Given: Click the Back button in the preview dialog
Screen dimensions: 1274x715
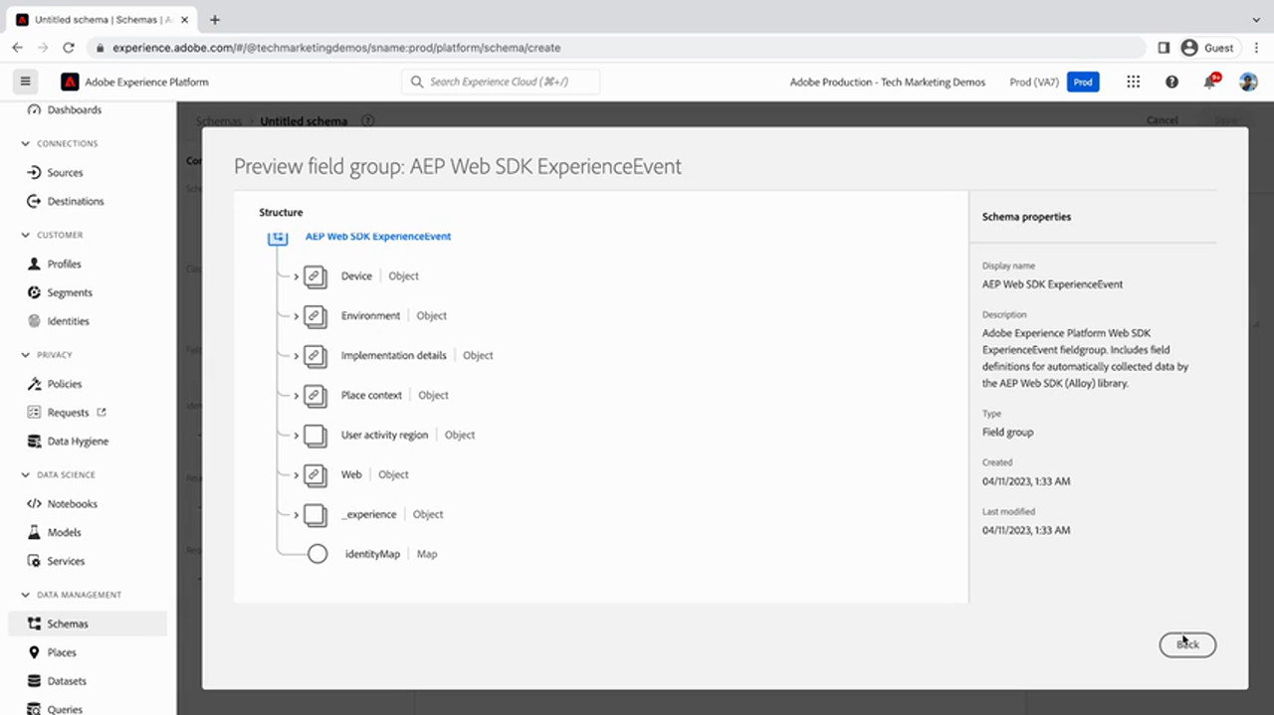Looking at the screenshot, I should coord(1187,644).
